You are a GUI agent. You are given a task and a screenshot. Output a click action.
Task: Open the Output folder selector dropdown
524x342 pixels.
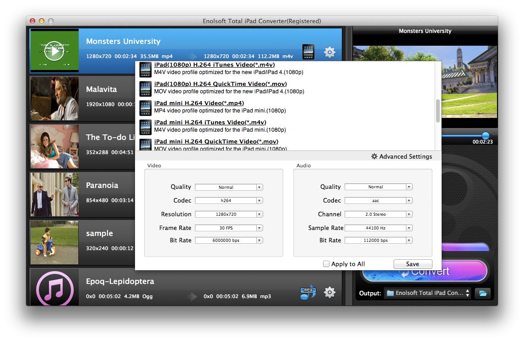point(427,293)
